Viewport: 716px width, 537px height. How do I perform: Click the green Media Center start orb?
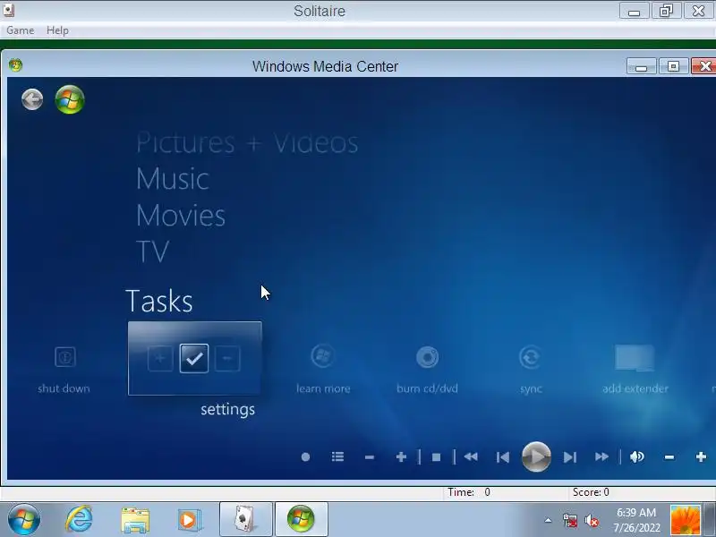point(70,99)
